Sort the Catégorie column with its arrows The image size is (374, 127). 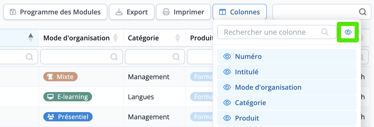[177, 38]
